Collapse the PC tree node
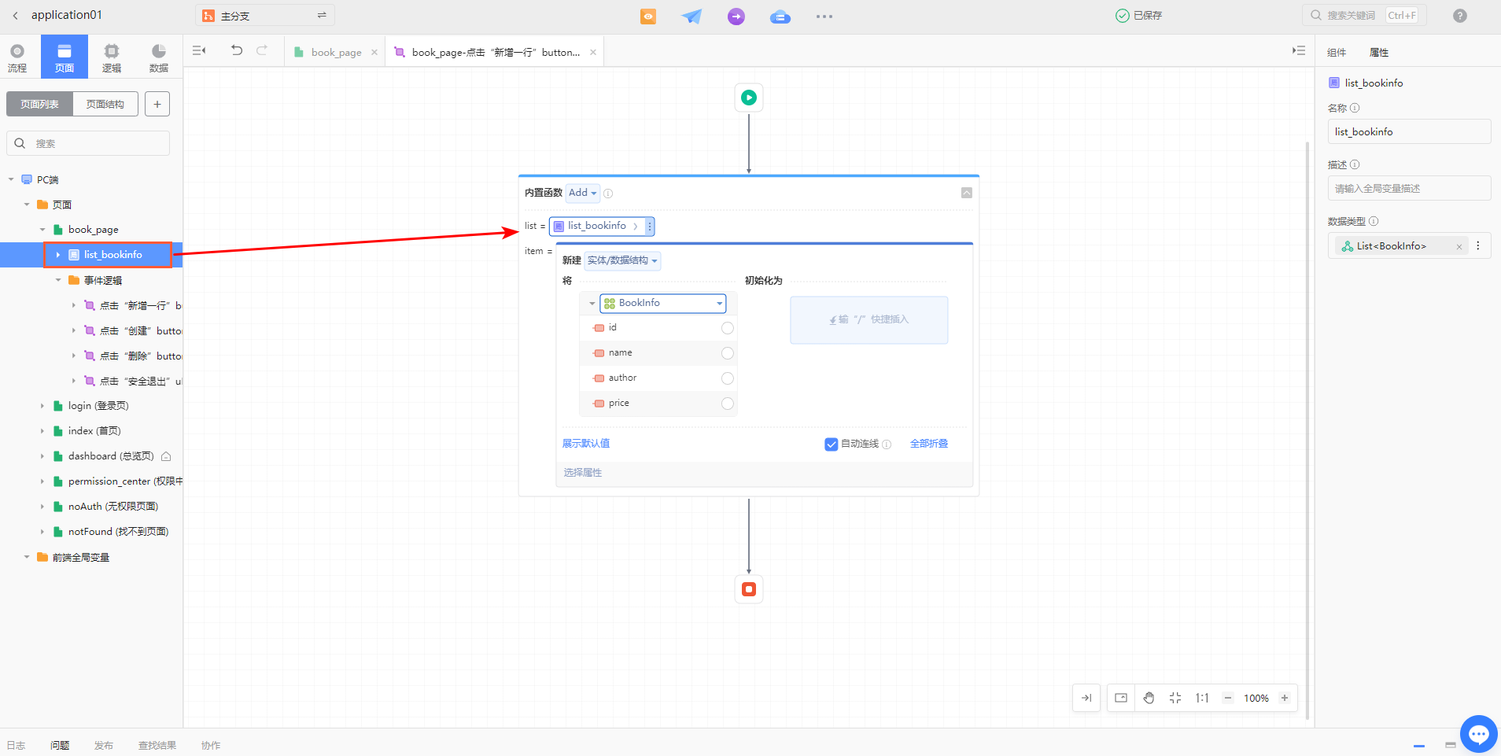 [x=11, y=180]
